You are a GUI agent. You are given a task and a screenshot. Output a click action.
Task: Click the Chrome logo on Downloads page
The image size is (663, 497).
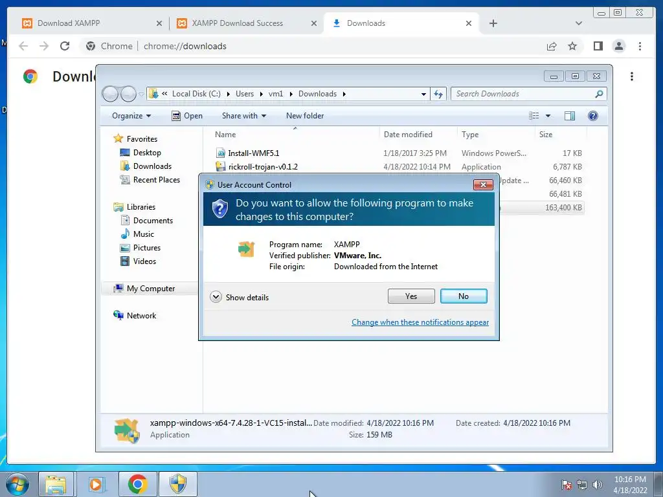[30, 76]
